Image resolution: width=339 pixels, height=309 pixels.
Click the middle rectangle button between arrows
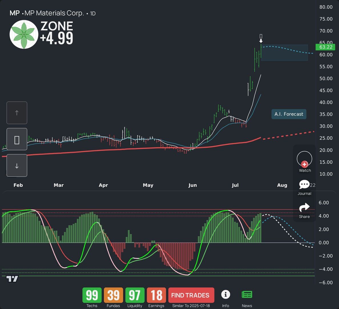pos(17,139)
